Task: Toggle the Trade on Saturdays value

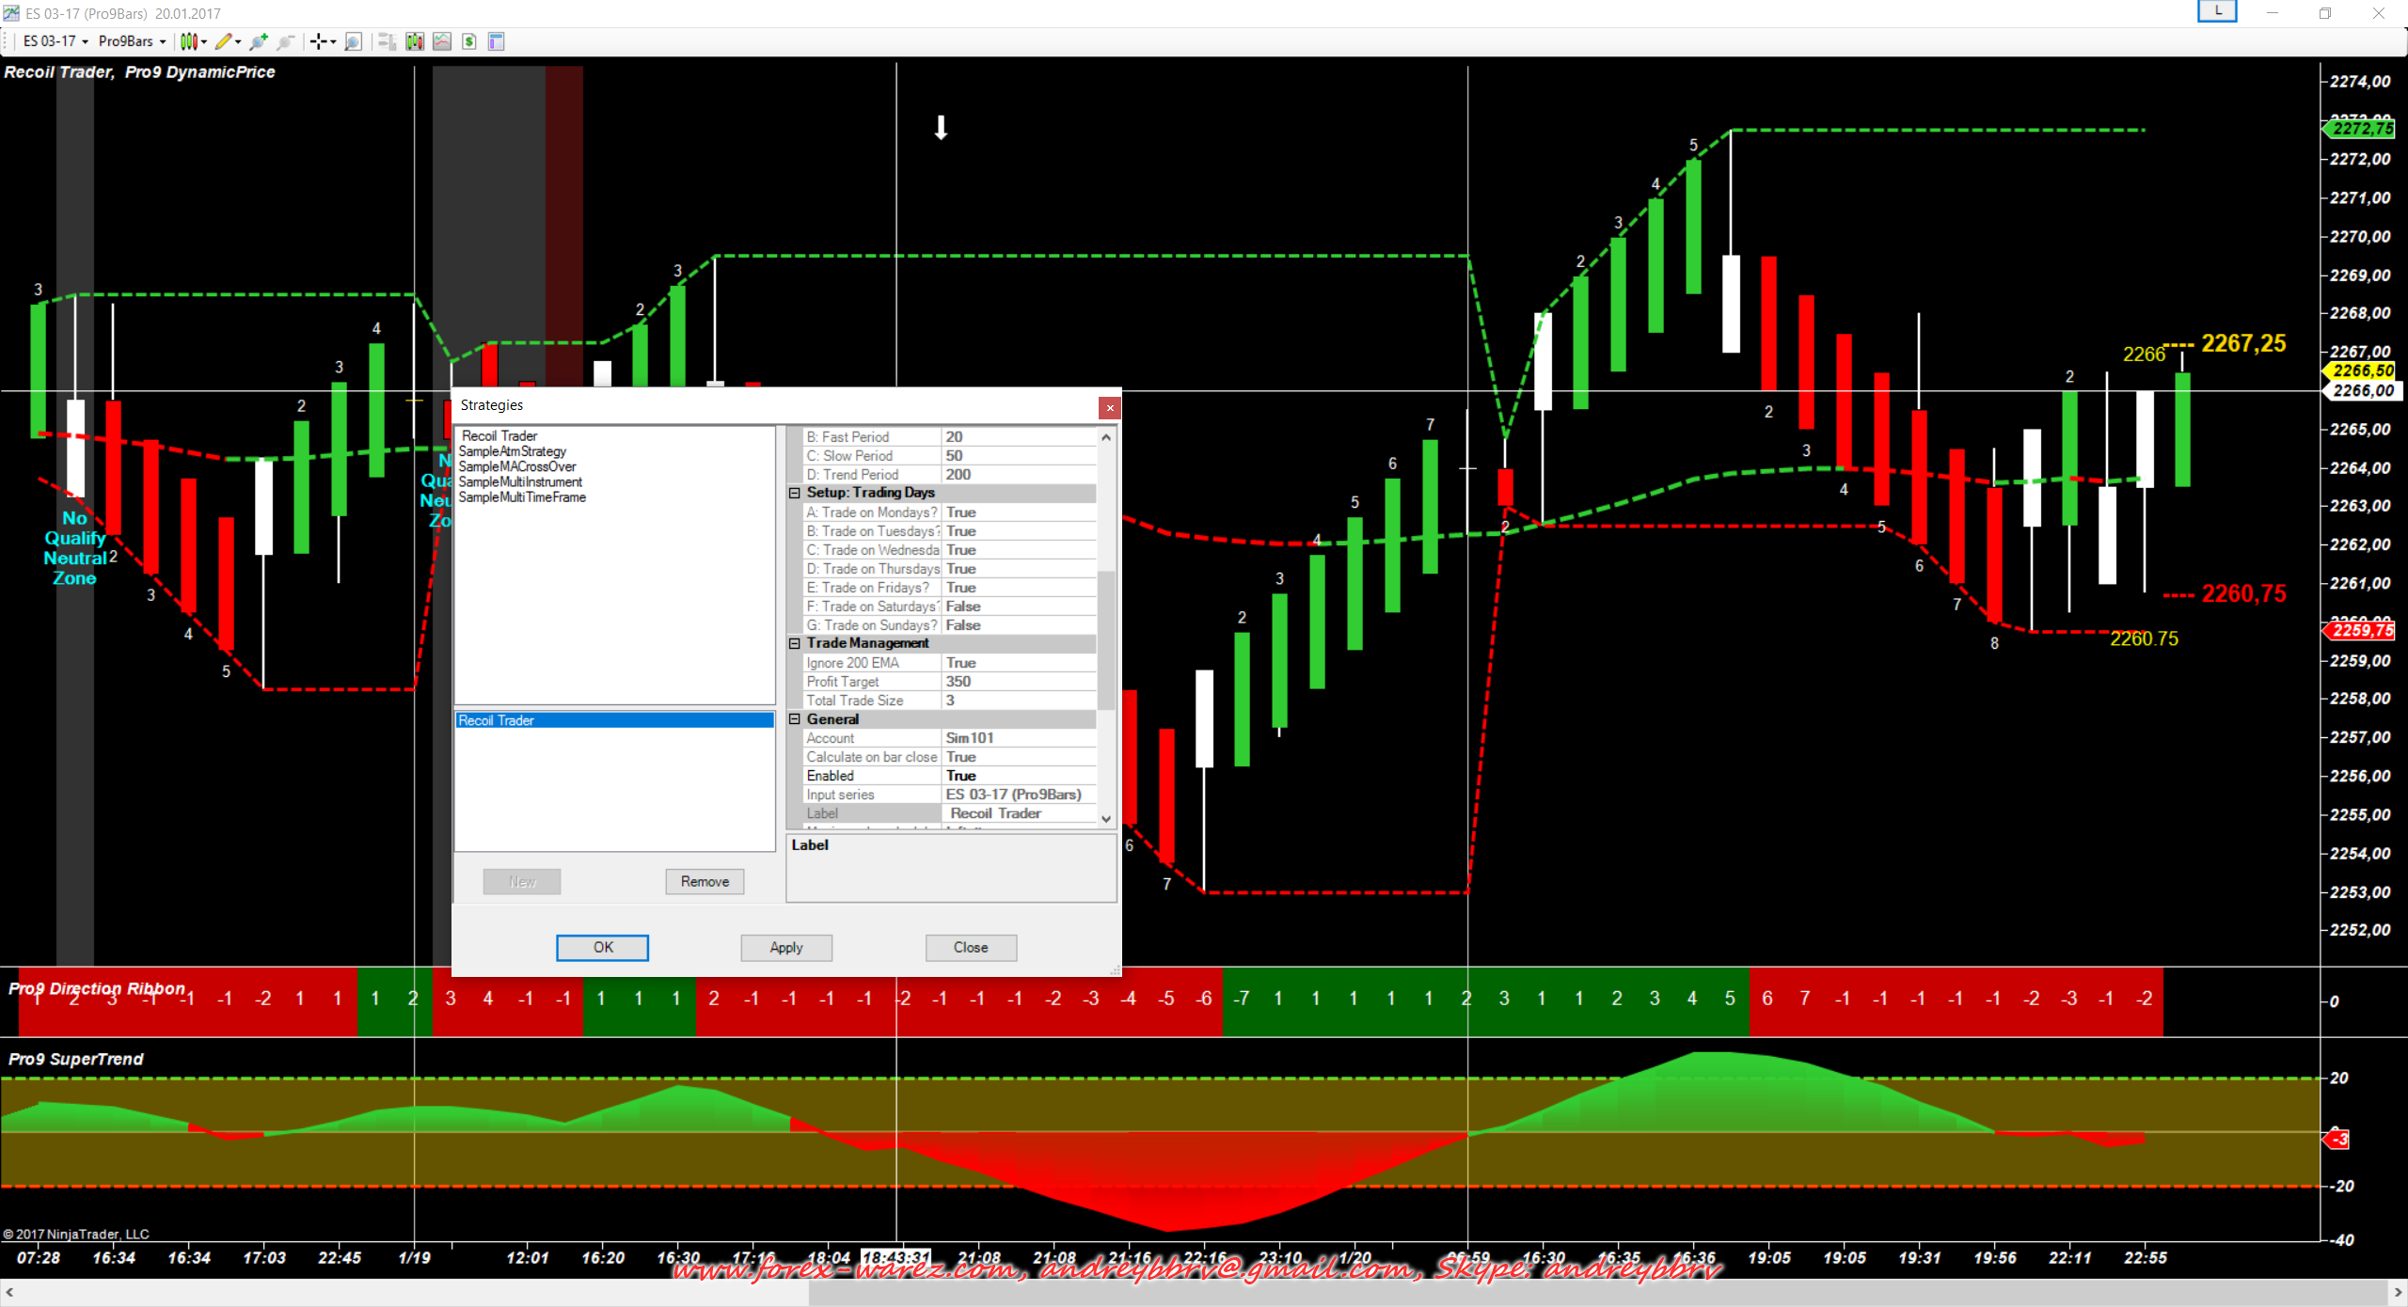Action: pyautogui.click(x=1018, y=606)
